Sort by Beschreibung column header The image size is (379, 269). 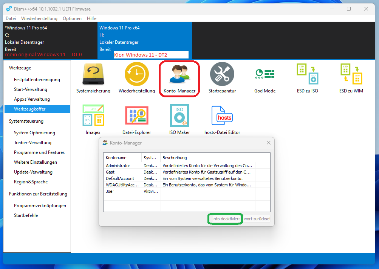pos(208,158)
